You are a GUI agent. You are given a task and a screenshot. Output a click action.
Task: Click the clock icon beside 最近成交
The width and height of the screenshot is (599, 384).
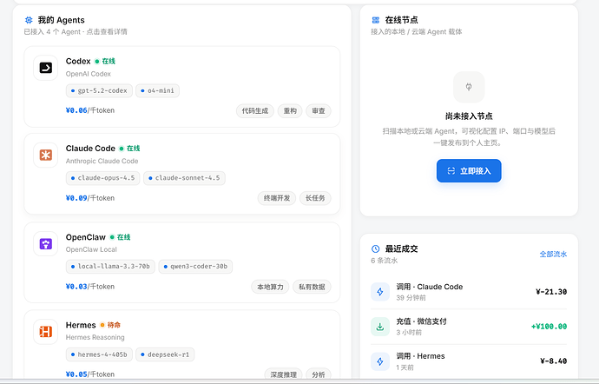[376, 248]
